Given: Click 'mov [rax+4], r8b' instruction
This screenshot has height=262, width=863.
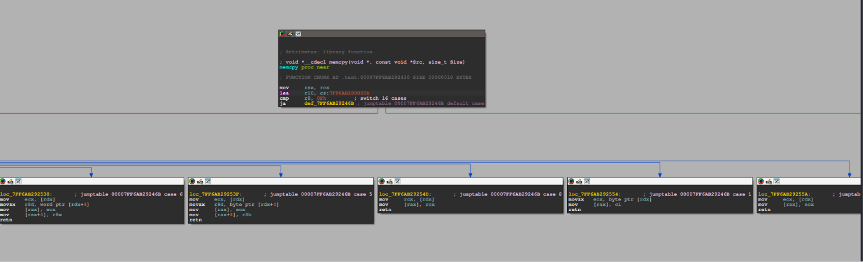Looking at the screenshot, I should (x=220, y=215).
